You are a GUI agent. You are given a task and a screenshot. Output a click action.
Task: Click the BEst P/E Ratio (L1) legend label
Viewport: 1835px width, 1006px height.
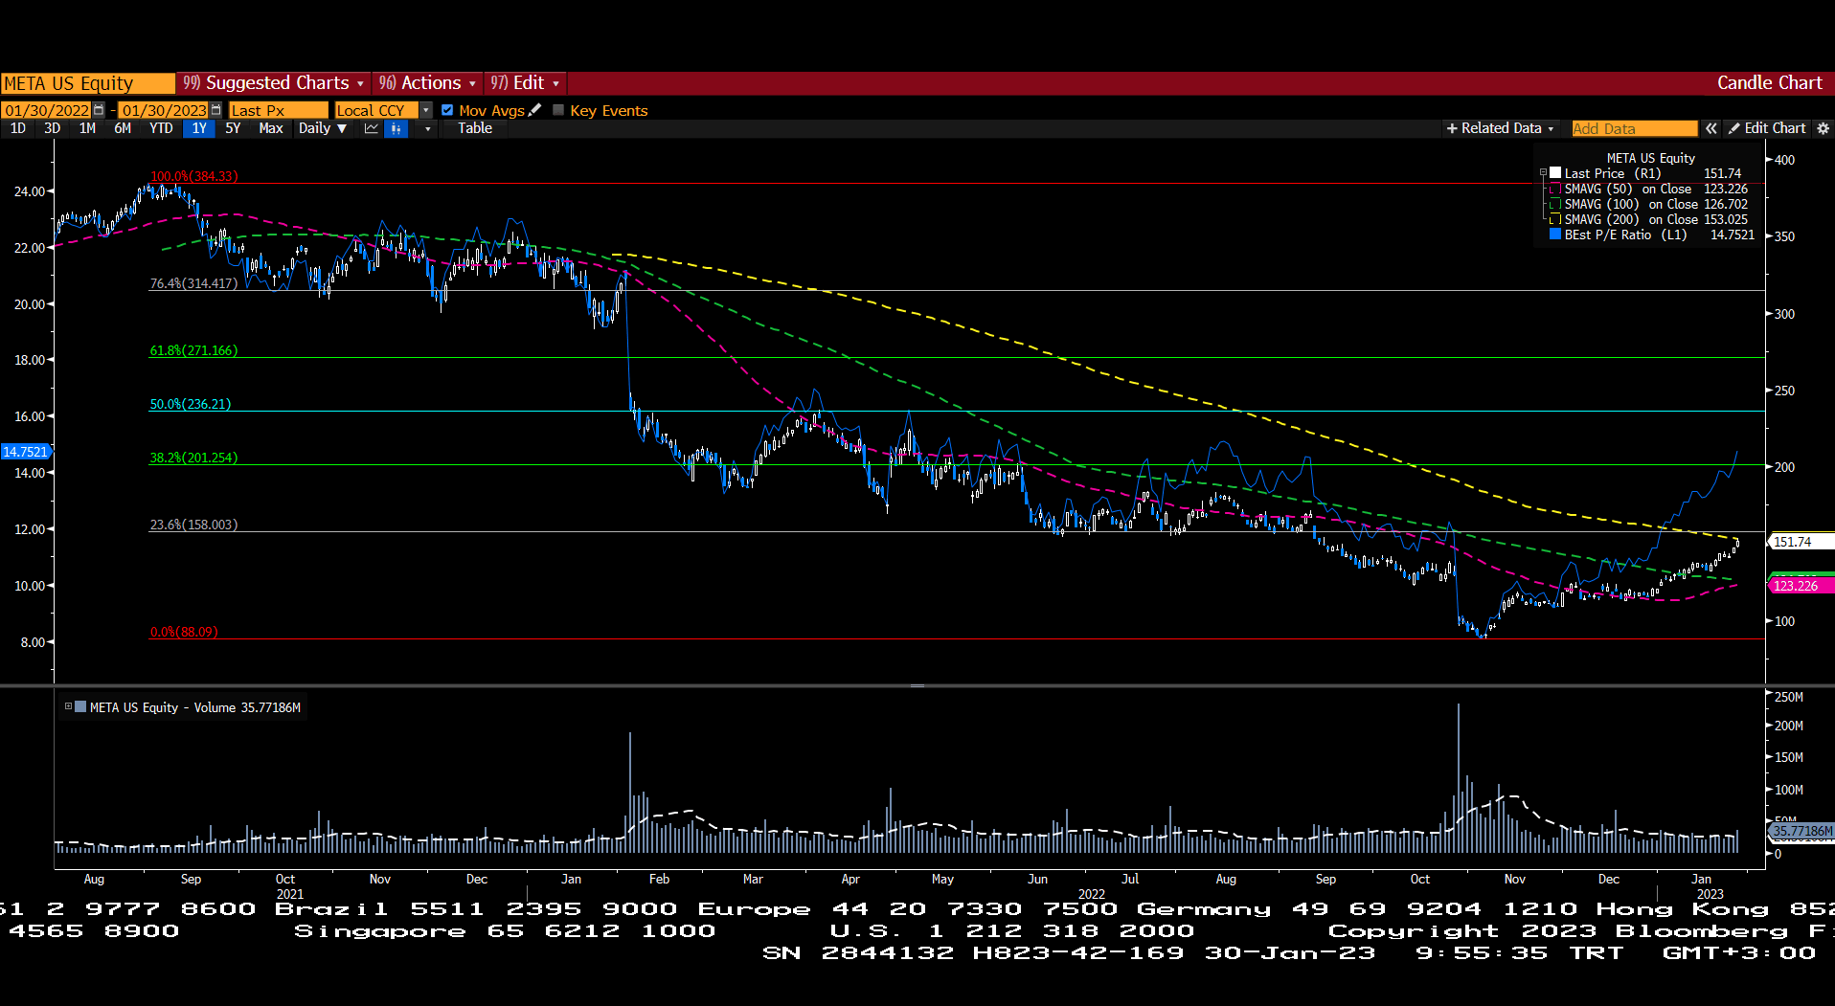pyautogui.click(x=1625, y=235)
